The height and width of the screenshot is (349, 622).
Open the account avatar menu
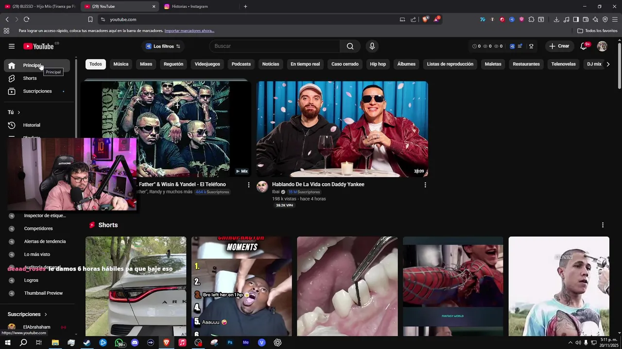pos(602,46)
